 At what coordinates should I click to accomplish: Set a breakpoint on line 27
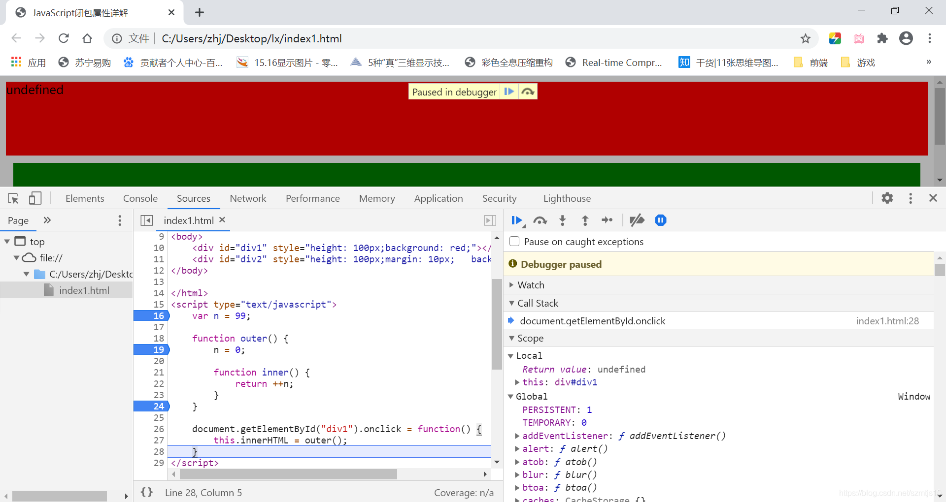(158, 440)
